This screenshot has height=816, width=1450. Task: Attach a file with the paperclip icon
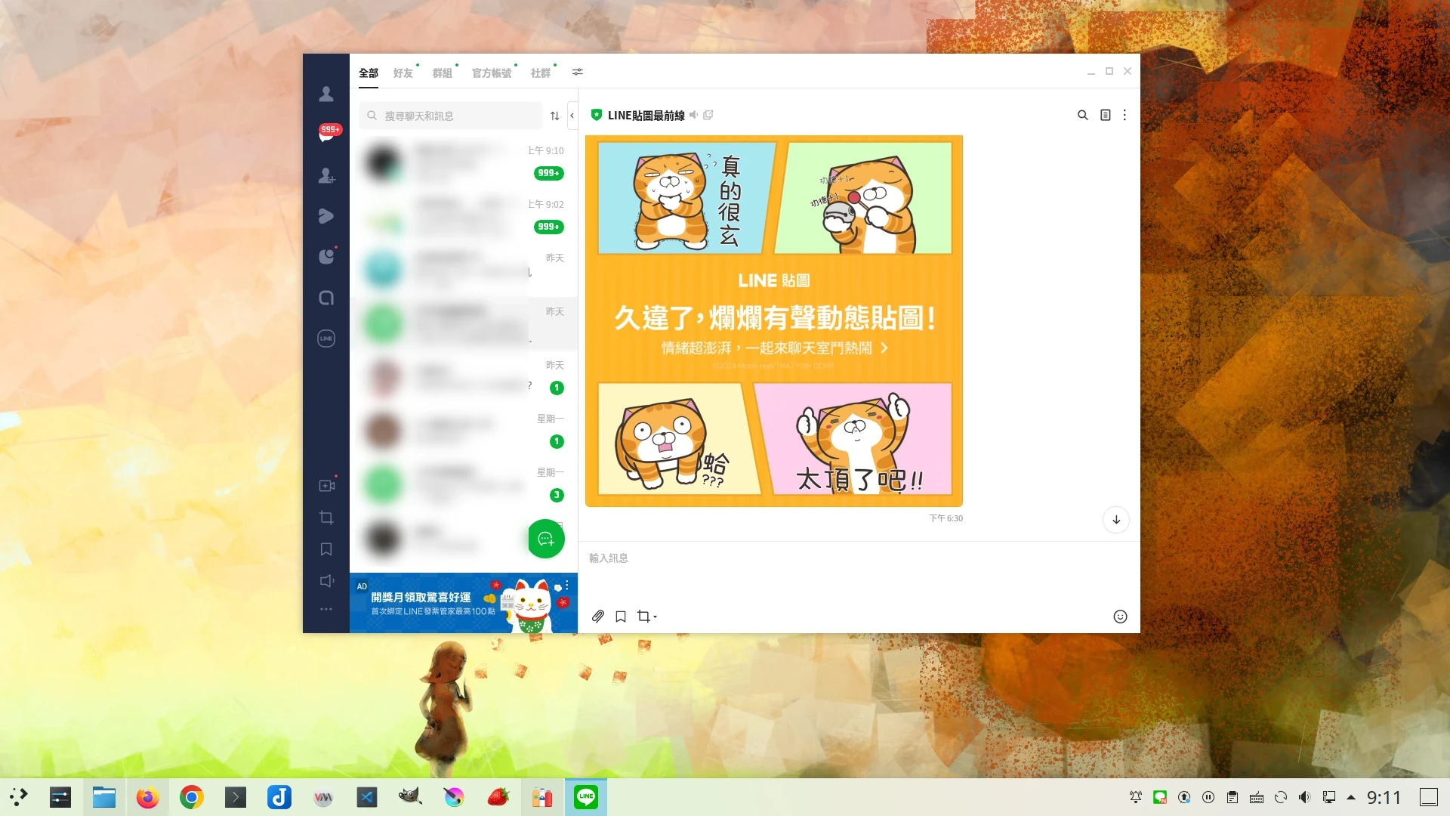[x=597, y=617]
